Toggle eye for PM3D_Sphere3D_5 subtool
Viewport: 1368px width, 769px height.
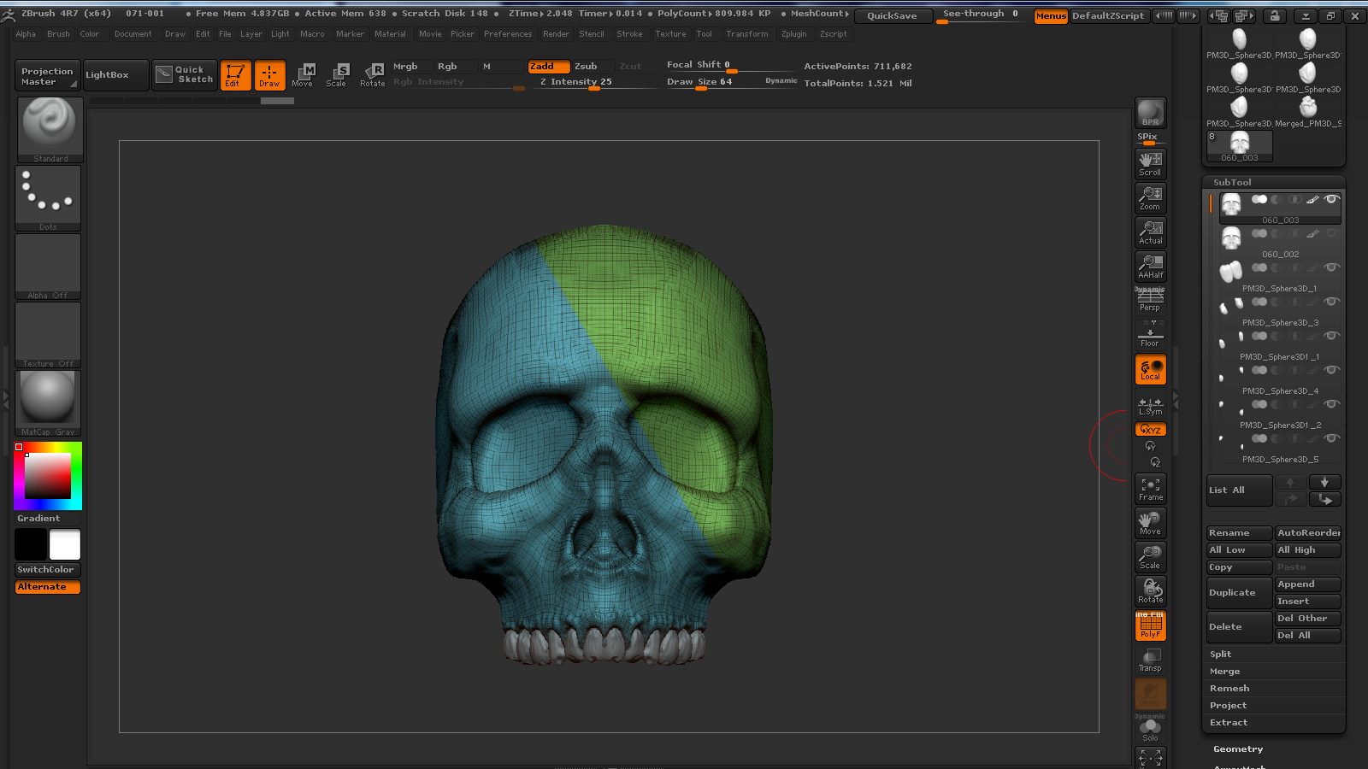tap(1331, 438)
